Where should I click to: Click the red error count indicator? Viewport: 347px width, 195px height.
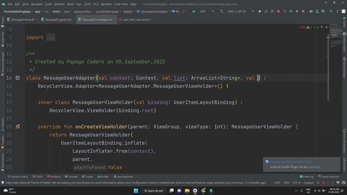[x=302, y=27]
